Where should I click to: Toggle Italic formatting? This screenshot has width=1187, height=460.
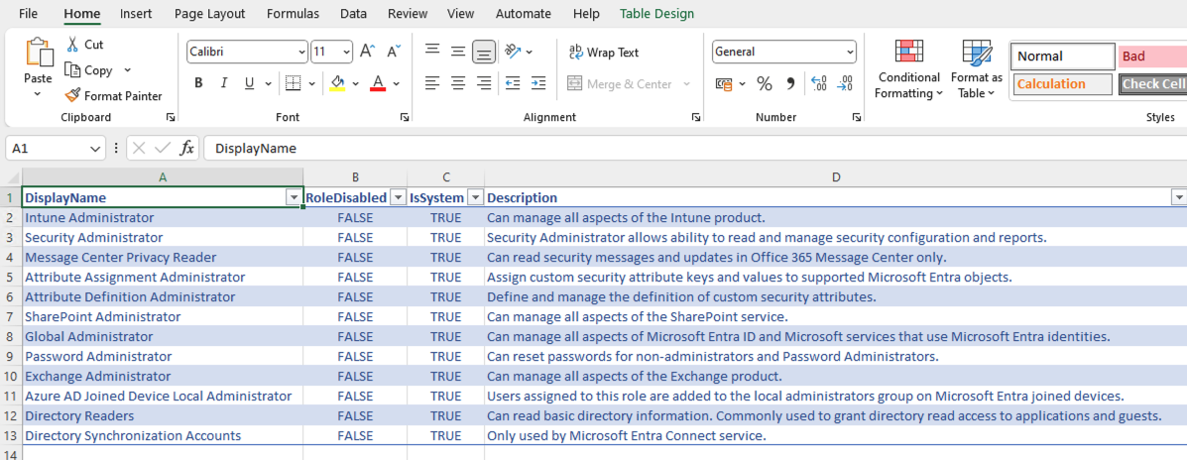(x=224, y=83)
